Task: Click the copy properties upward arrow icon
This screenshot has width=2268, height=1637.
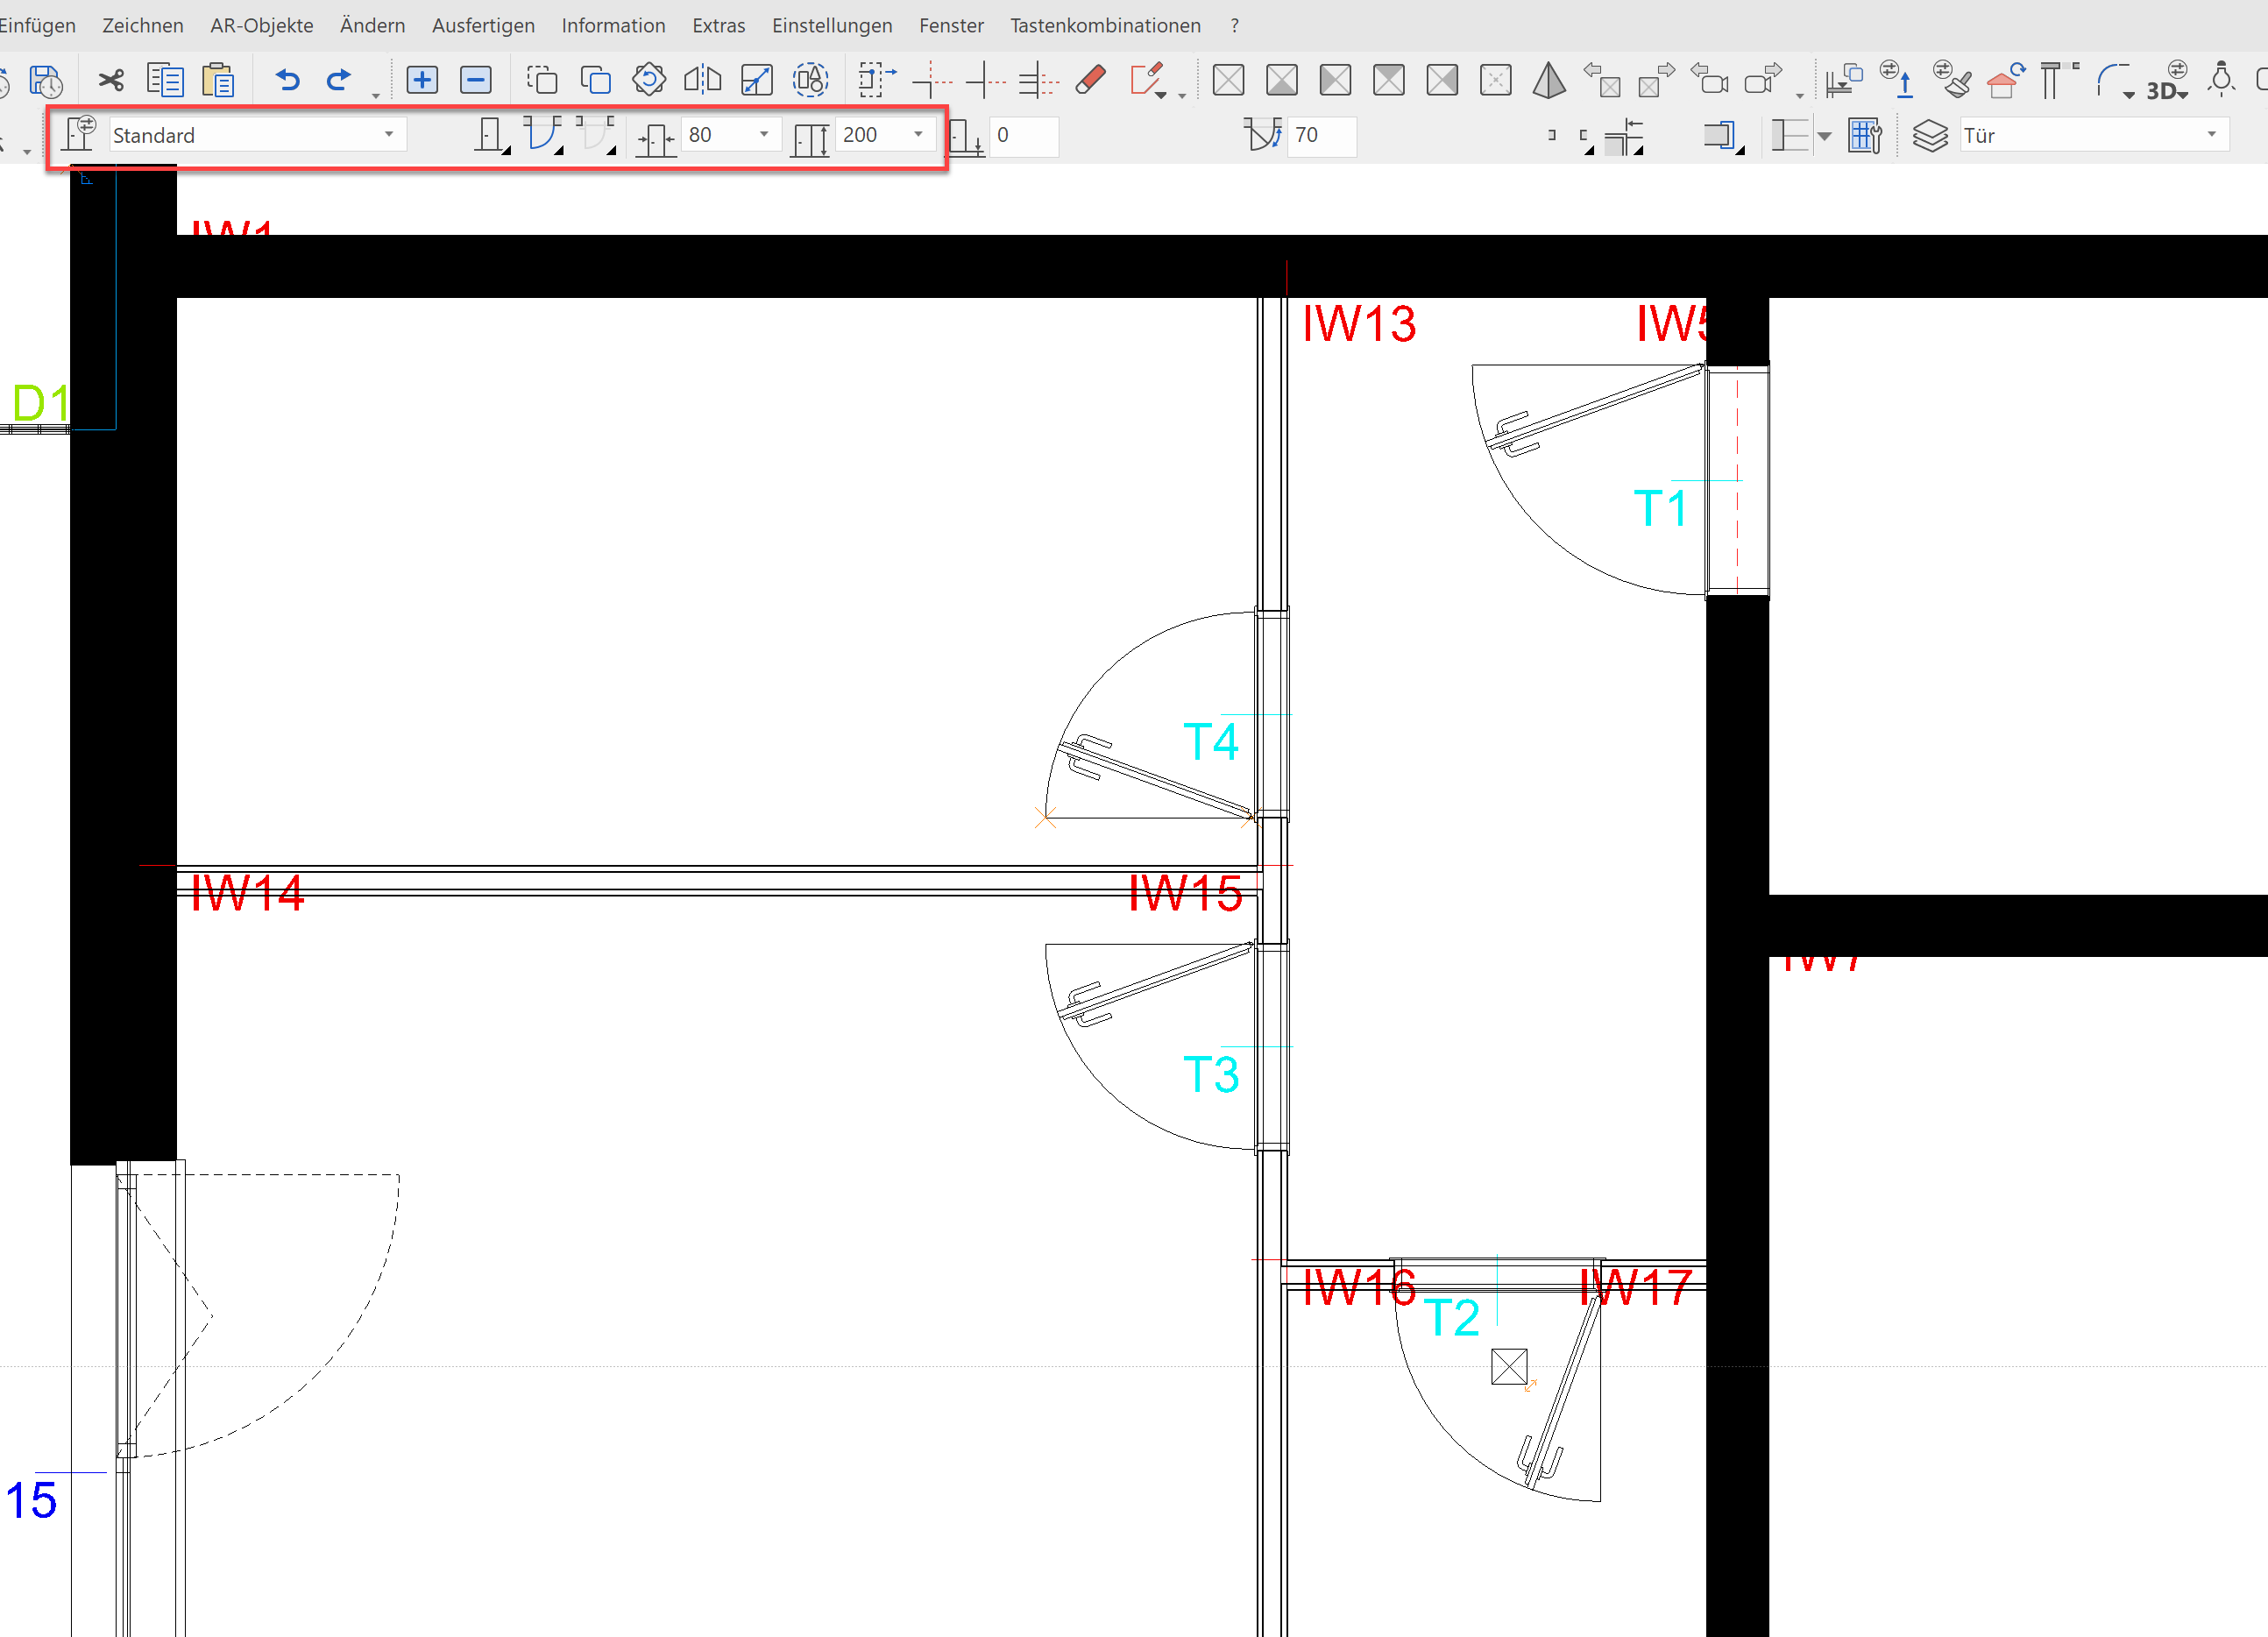Action: tap(1897, 79)
